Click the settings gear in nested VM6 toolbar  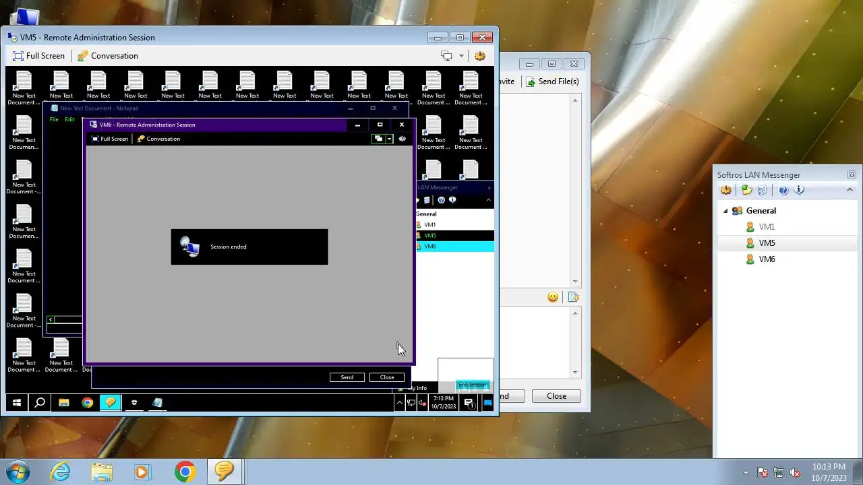[x=403, y=139]
